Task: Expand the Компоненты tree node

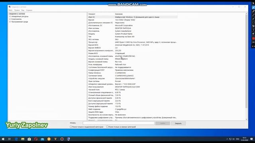Action: [x=10, y=19]
